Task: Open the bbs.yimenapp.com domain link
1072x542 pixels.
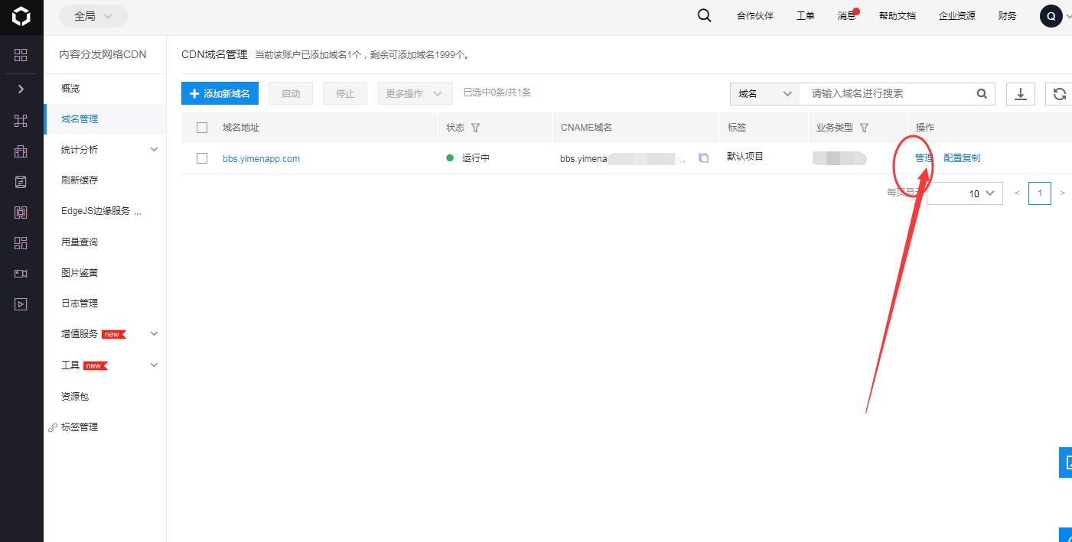Action: tap(261, 159)
